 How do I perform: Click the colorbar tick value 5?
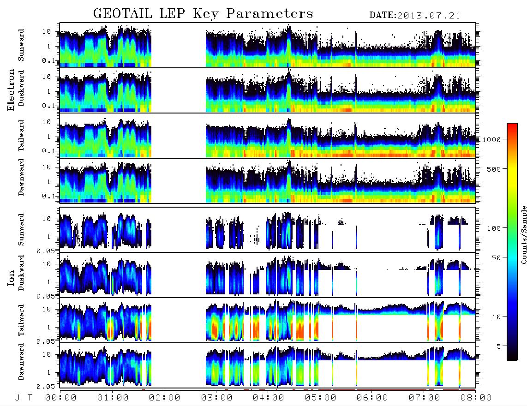499,346
